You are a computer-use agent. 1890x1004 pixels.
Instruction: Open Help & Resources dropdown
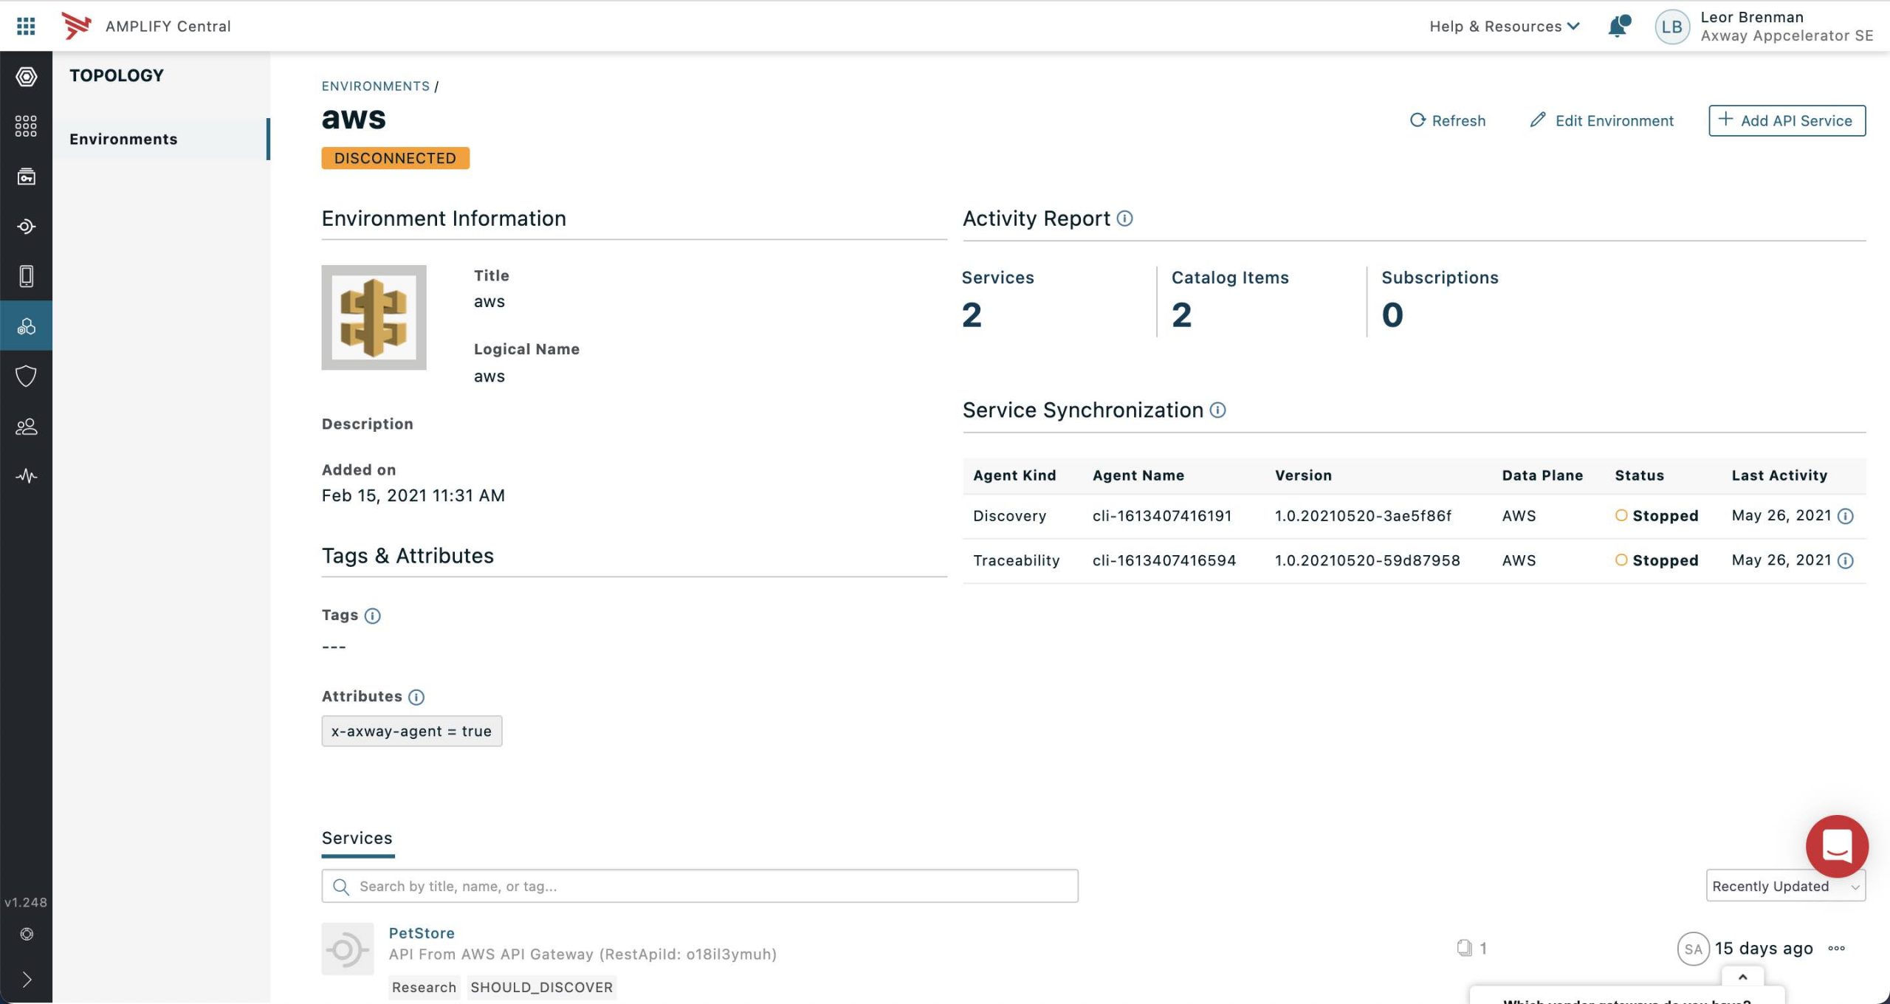click(x=1505, y=27)
